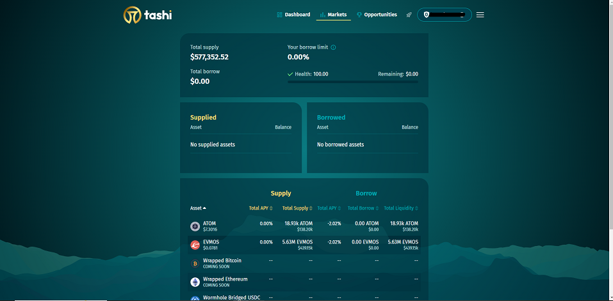Sort by Supply Total APY column

[261, 208]
